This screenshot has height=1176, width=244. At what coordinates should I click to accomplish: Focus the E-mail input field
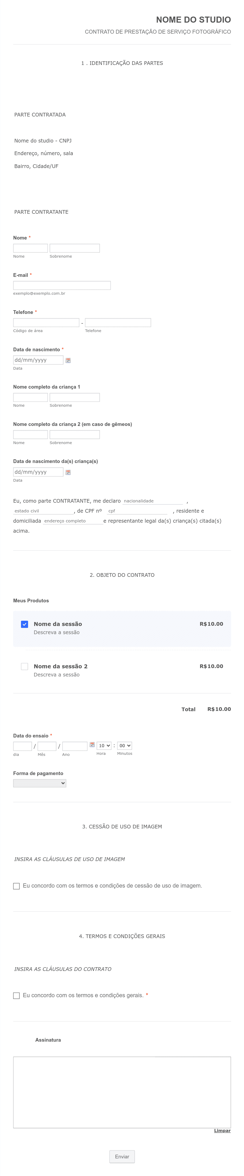(62, 285)
